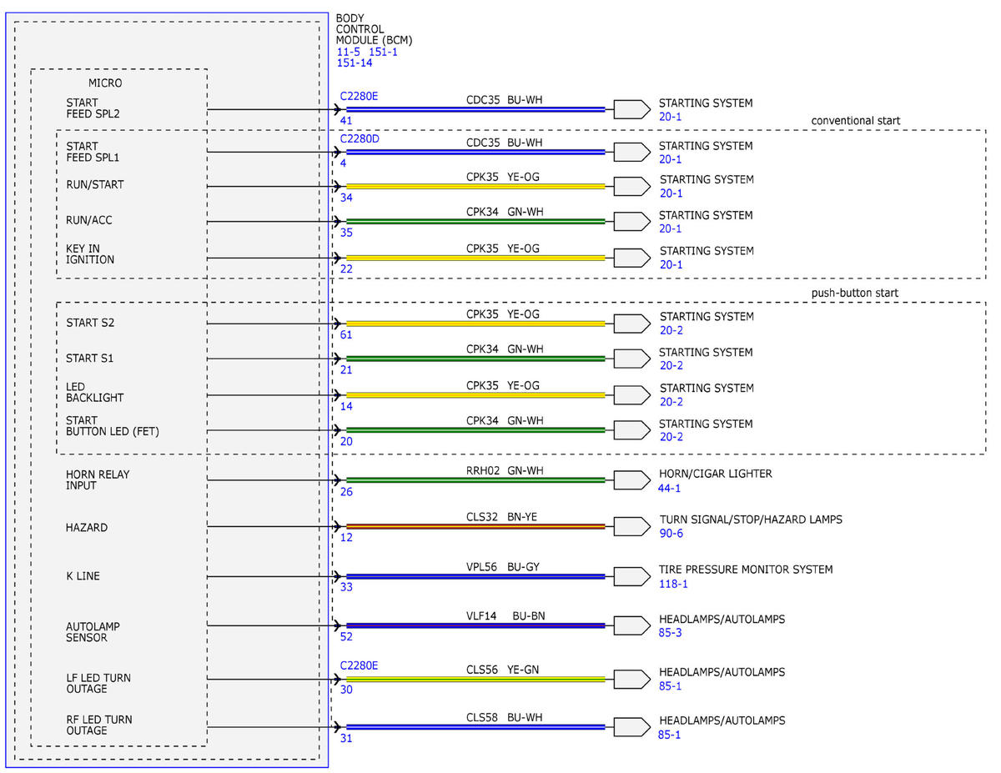Select the VPL56 BU-GY wire label
This screenshot has width=1001, height=773.
pyautogui.click(x=502, y=567)
